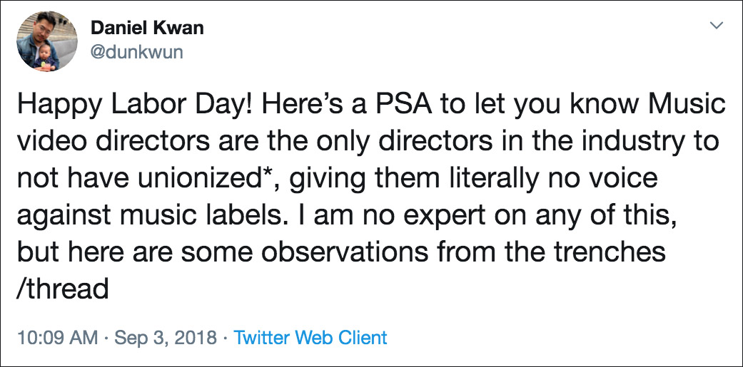Click the Daniel Kwan display name
This screenshot has height=367, width=743.
tap(147, 28)
